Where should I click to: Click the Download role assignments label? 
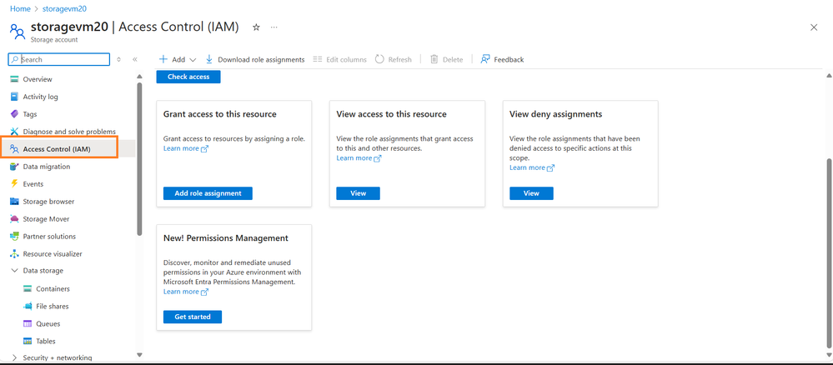coord(261,59)
